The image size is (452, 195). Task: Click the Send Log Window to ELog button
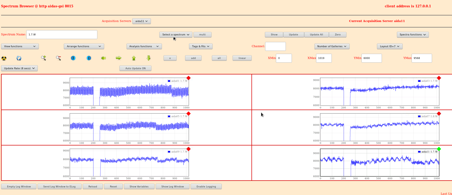59,187
